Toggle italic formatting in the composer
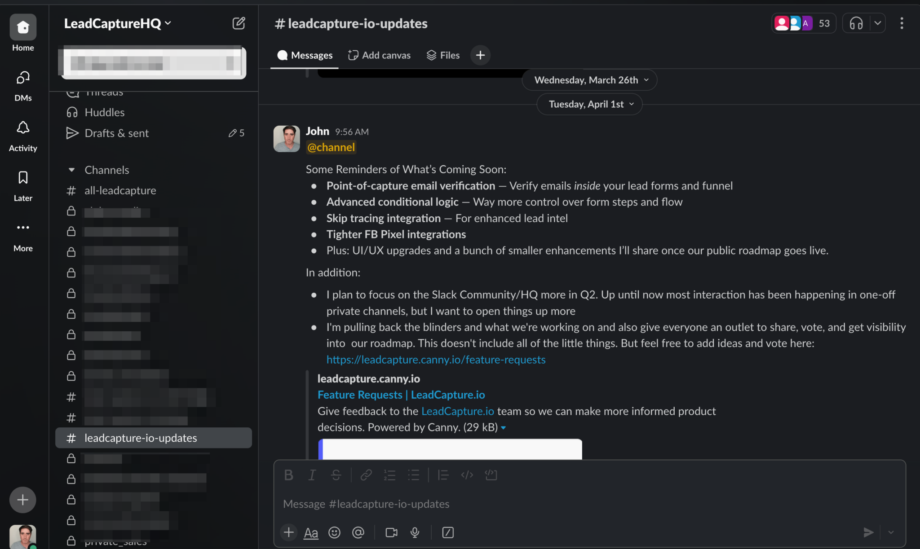 [312, 474]
